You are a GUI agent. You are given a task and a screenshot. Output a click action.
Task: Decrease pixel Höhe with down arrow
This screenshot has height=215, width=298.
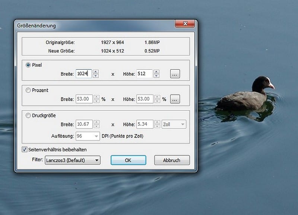point(156,76)
